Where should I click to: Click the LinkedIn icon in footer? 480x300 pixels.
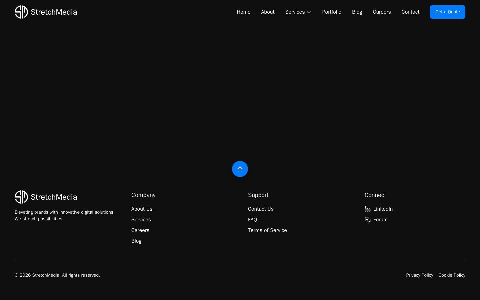tap(368, 209)
